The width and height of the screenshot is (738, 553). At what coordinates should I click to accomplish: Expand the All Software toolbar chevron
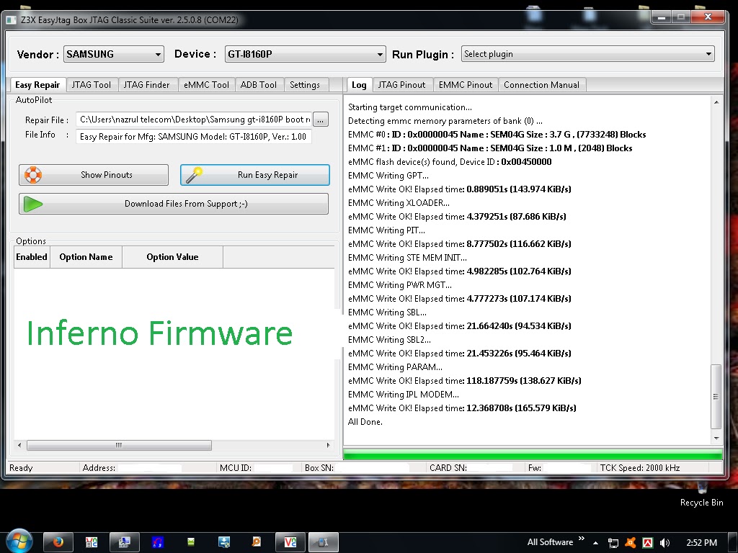point(582,539)
